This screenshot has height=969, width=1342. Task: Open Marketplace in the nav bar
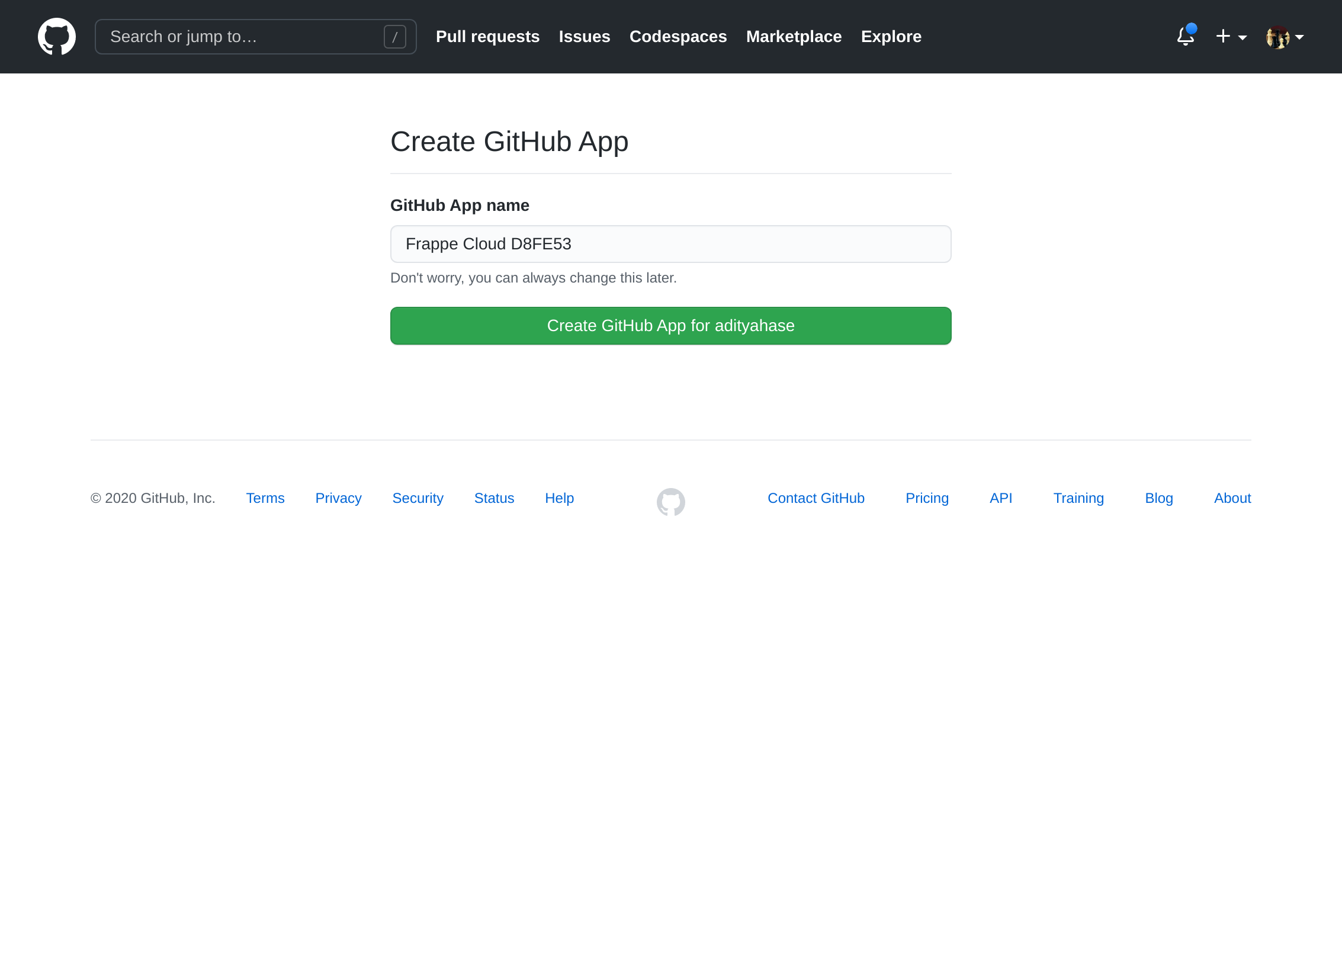(x=794, y=37)
